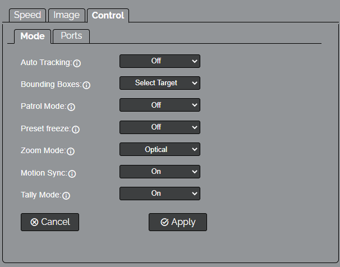Open the Preset freeze dropdown

coord(160,127)
